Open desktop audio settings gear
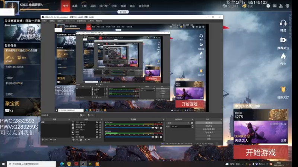 click(161, 137)
